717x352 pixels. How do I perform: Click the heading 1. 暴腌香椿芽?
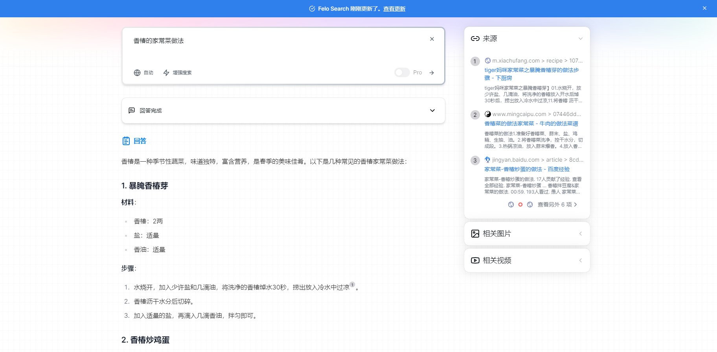click(145, 186)
